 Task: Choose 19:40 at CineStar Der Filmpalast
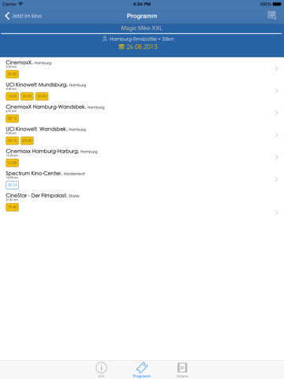(13, 207)
